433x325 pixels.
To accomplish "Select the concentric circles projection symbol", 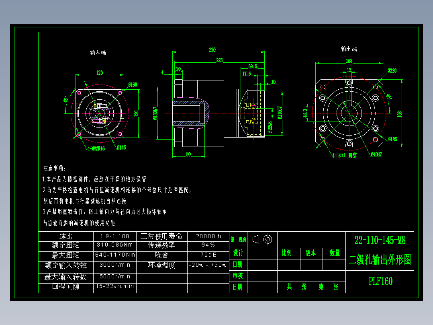I will pos(268,239).
